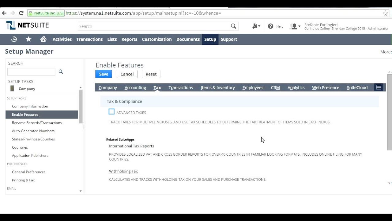Click the global search magnifier icon

pos(234,26)
